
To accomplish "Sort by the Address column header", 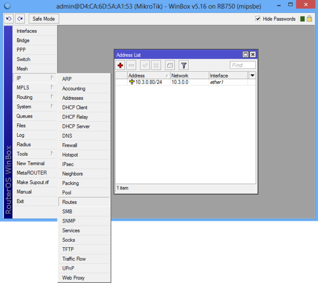I will click(x=147, y=76).
